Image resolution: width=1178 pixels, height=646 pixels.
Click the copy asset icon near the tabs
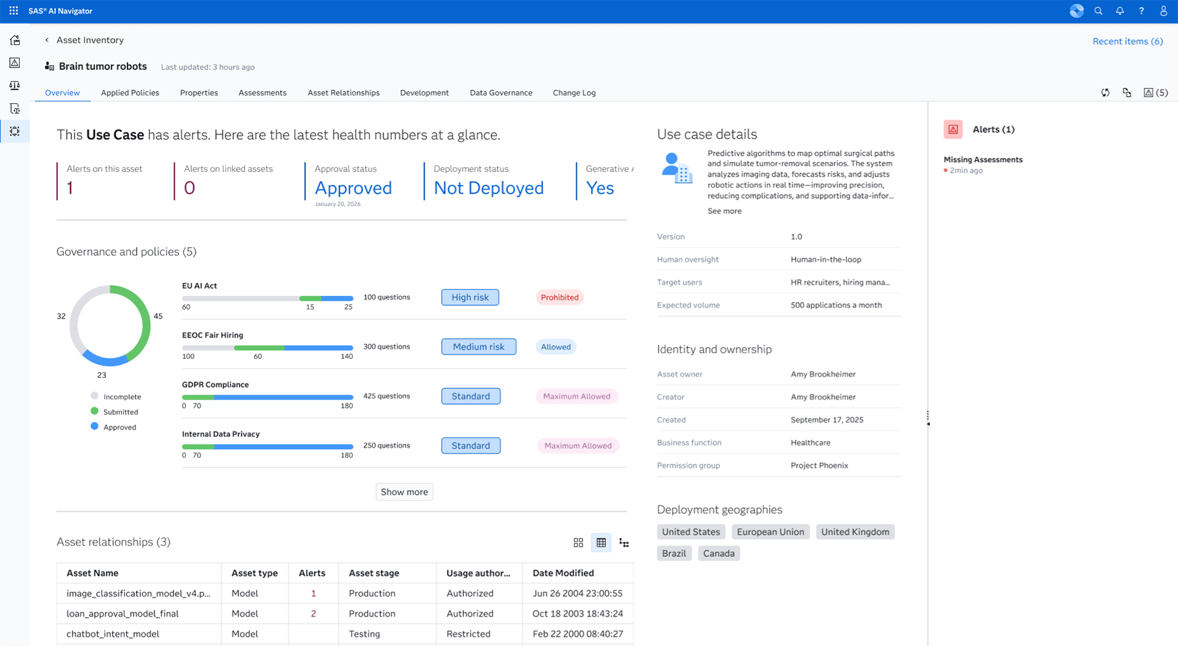1127,92
